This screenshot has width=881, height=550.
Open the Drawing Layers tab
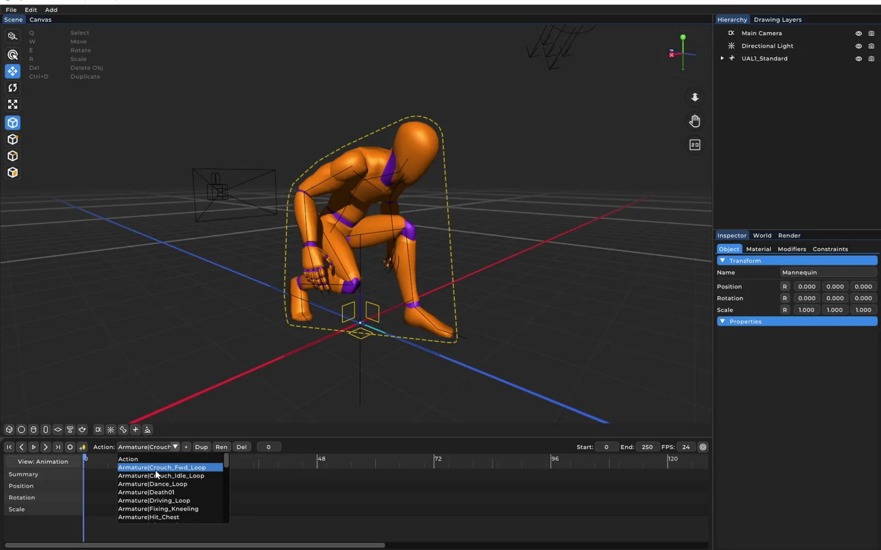[777, 20]
